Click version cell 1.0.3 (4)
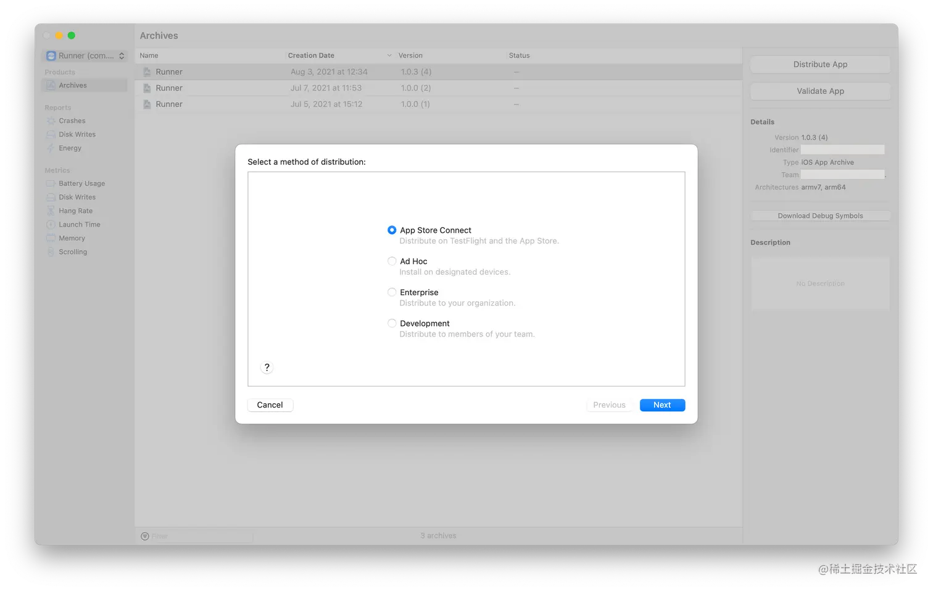Screen dimensions: 933x591 pyautogui.click(x=417, y=72)
